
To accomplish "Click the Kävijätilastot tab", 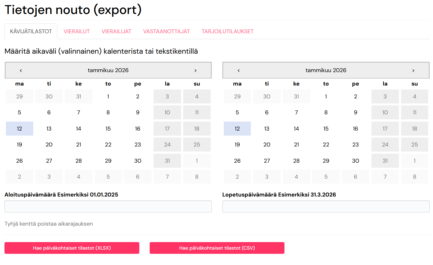I will [x=31, y=32].
